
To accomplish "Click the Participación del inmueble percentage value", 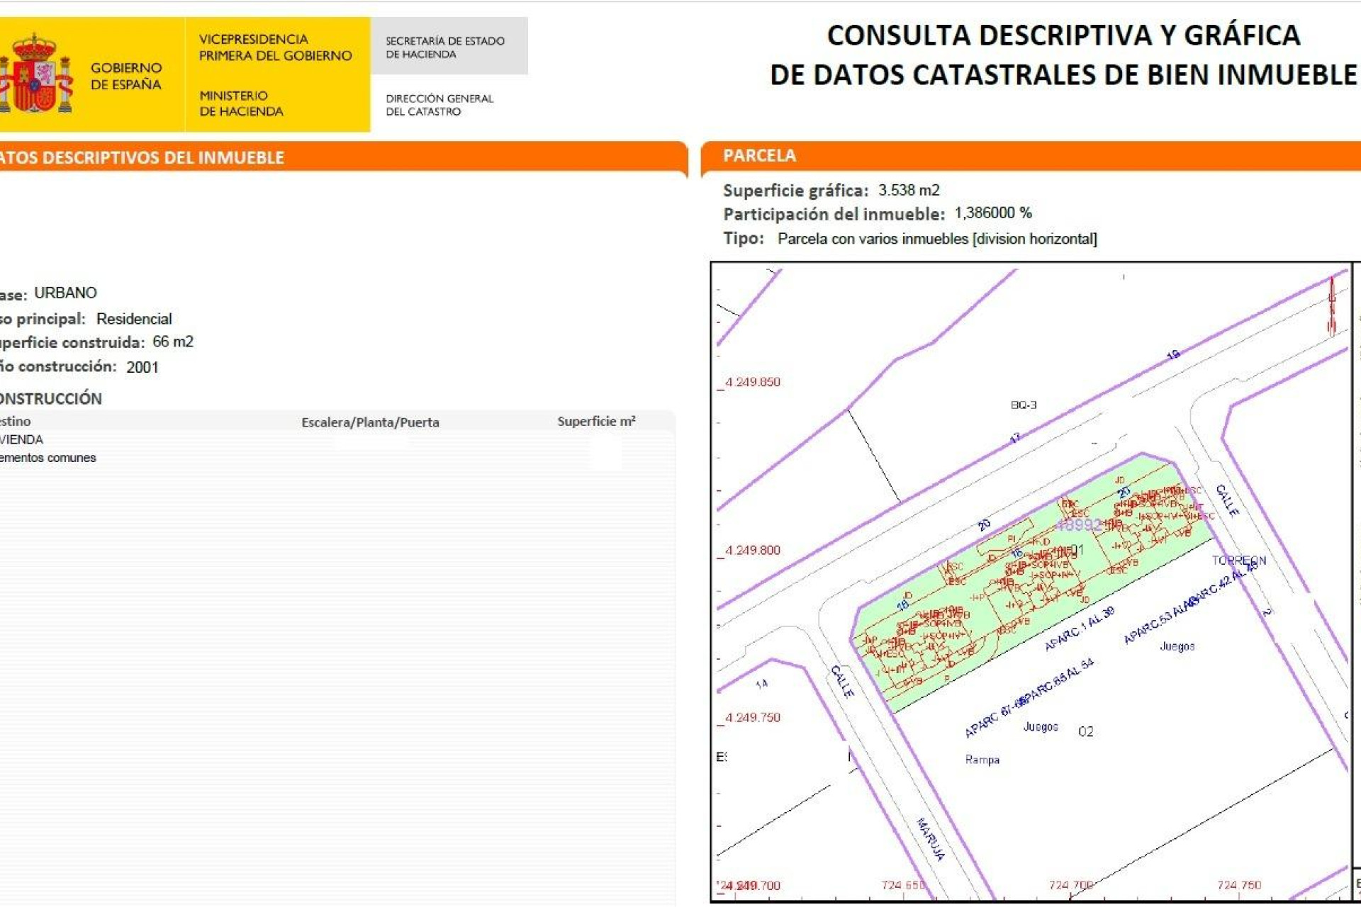I will [991, 214].
